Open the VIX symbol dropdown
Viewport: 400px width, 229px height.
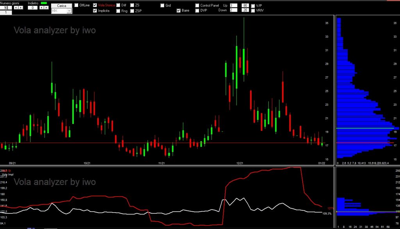pos(69,11)
